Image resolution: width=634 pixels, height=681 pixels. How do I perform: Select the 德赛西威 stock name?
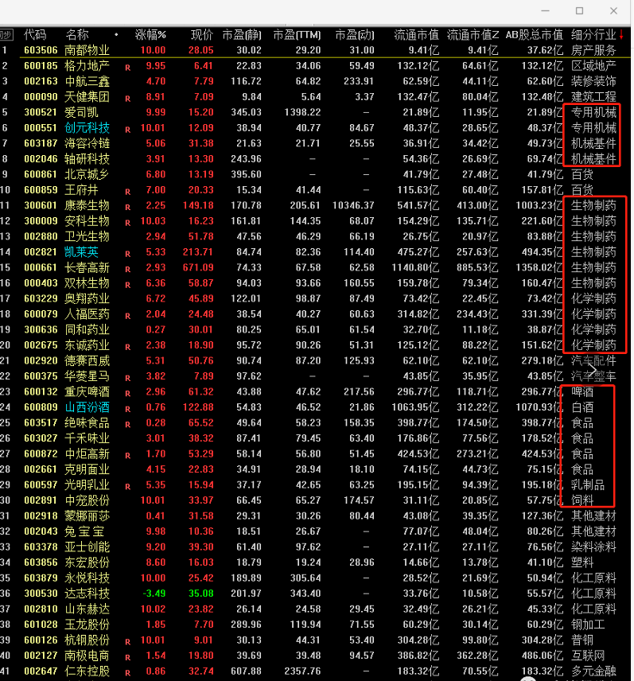(x=87, y=361)
